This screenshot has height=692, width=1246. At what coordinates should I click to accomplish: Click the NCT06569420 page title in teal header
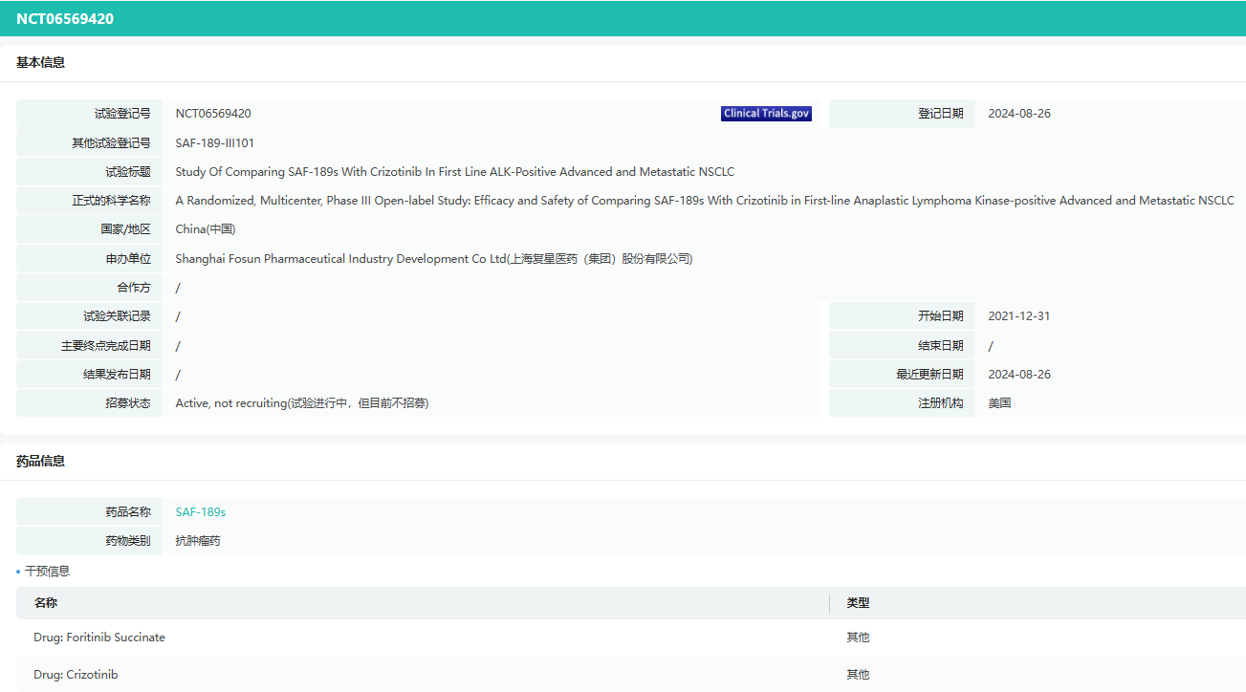click(x=65, y=19)
